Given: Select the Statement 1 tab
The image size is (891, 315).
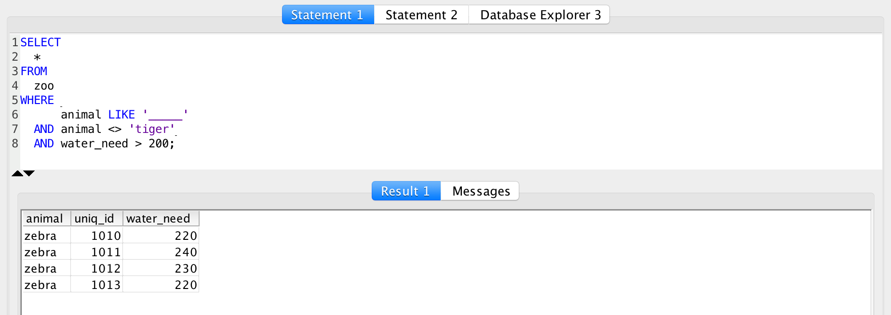Looking at the screenshot, I should point(327,14).
